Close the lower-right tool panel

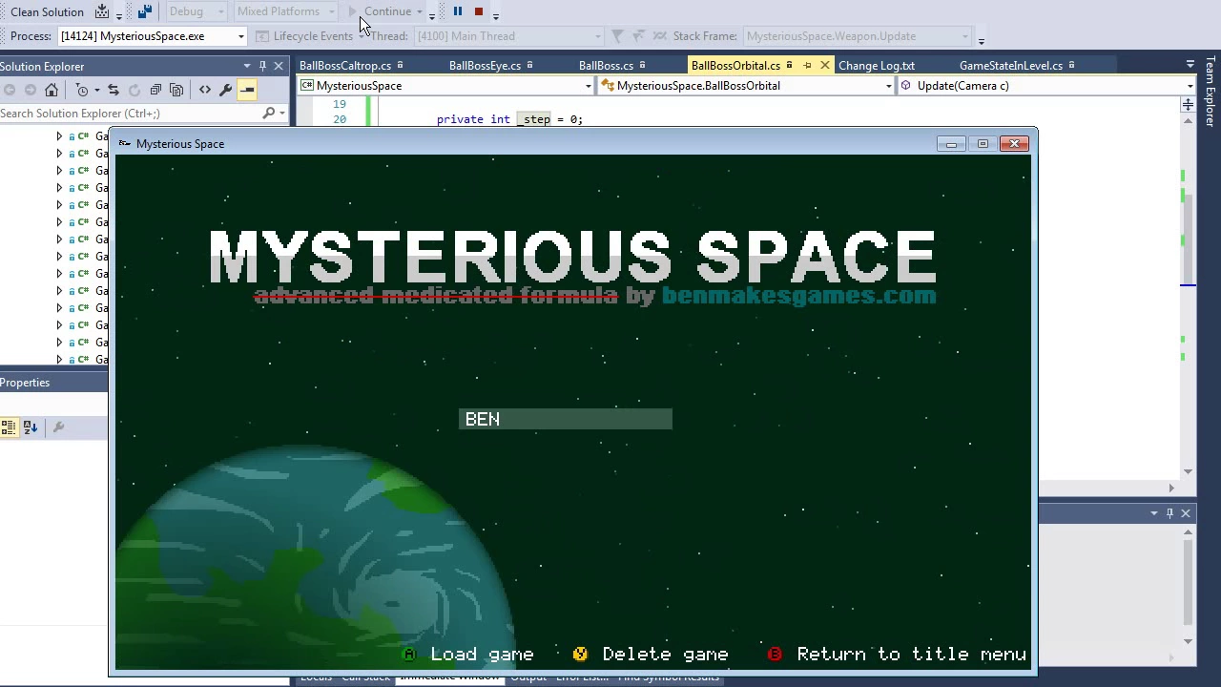(1186, 513)
